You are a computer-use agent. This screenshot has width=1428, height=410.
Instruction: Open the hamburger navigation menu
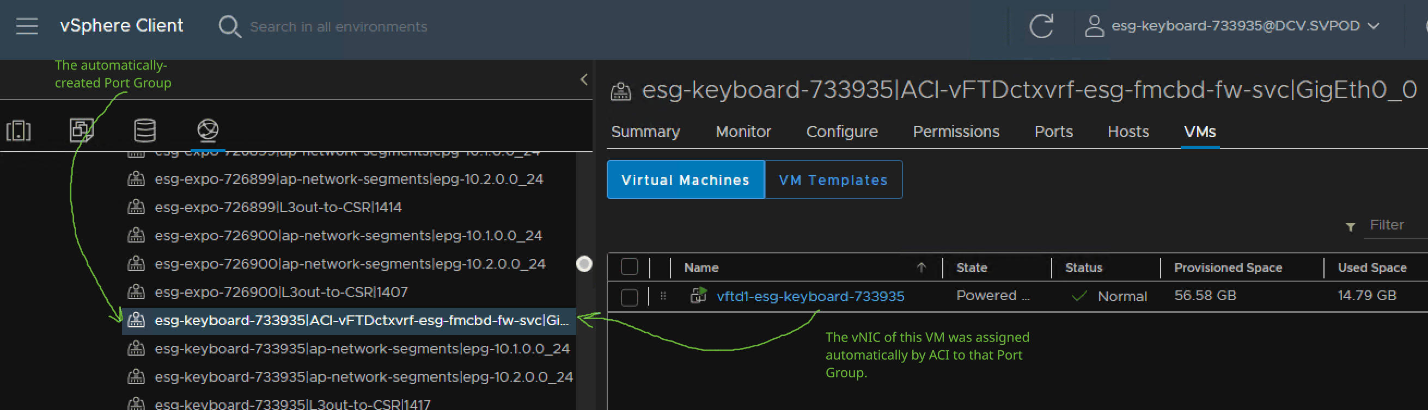(x=27, y=26)
